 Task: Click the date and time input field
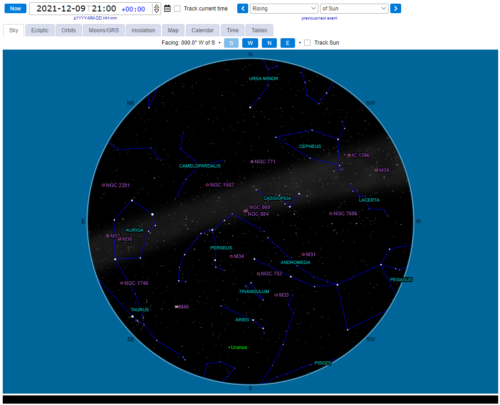tap(76, 9)
